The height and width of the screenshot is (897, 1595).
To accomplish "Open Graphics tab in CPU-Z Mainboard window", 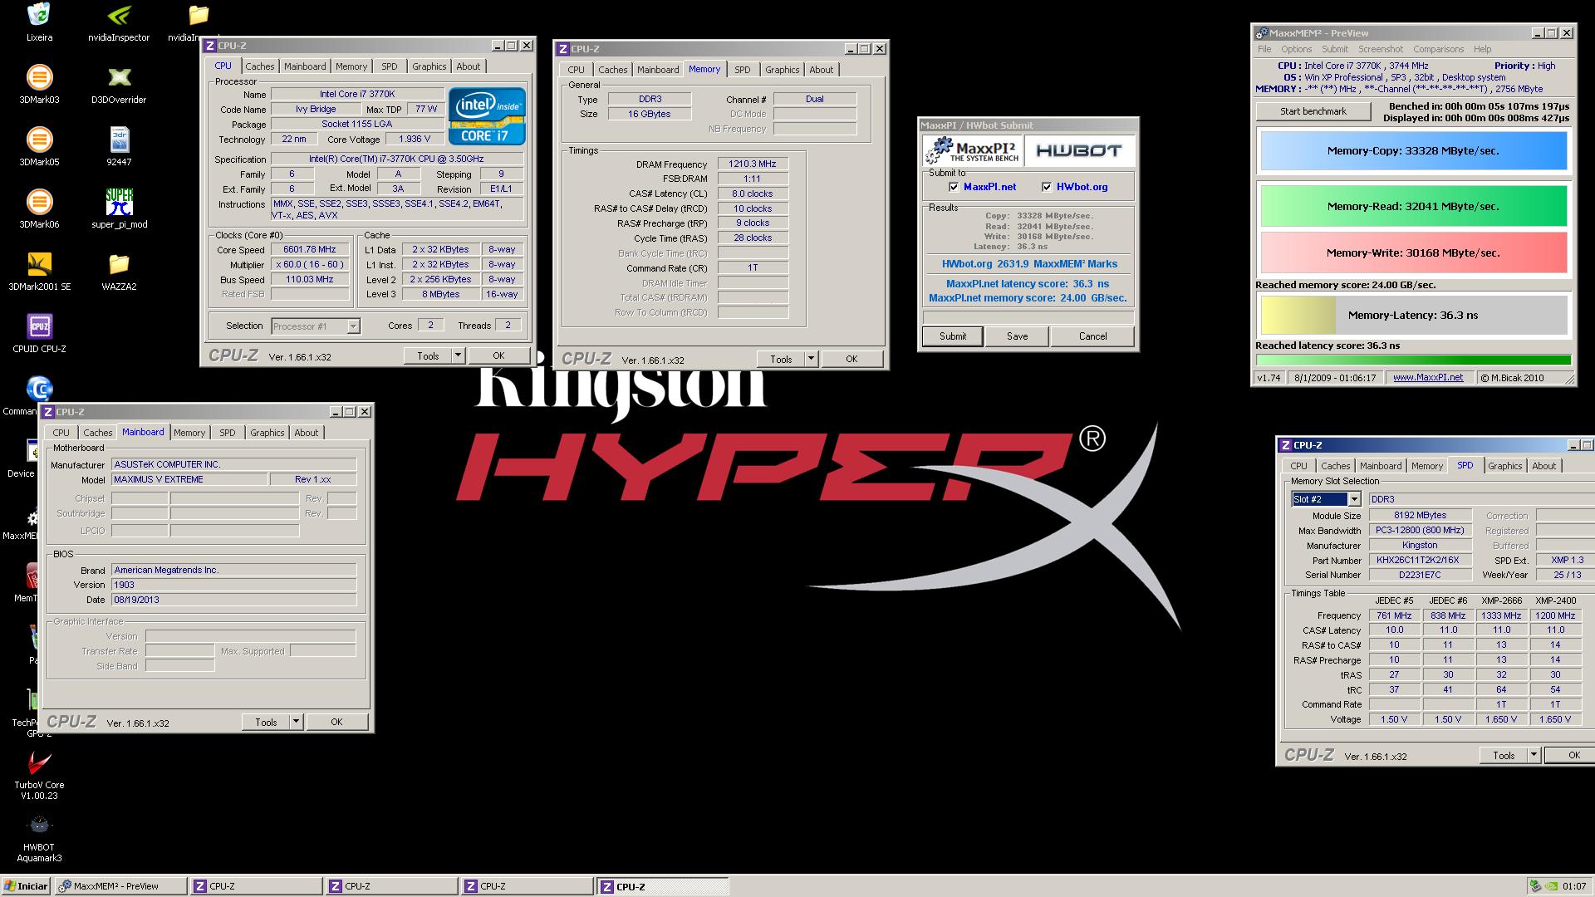I will click(x=267, y=433).
